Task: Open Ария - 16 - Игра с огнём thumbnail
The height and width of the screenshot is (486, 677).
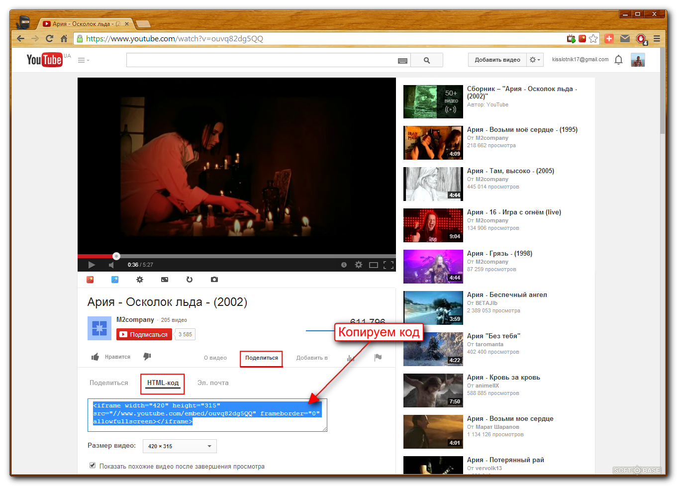Action: click(433, 225)
